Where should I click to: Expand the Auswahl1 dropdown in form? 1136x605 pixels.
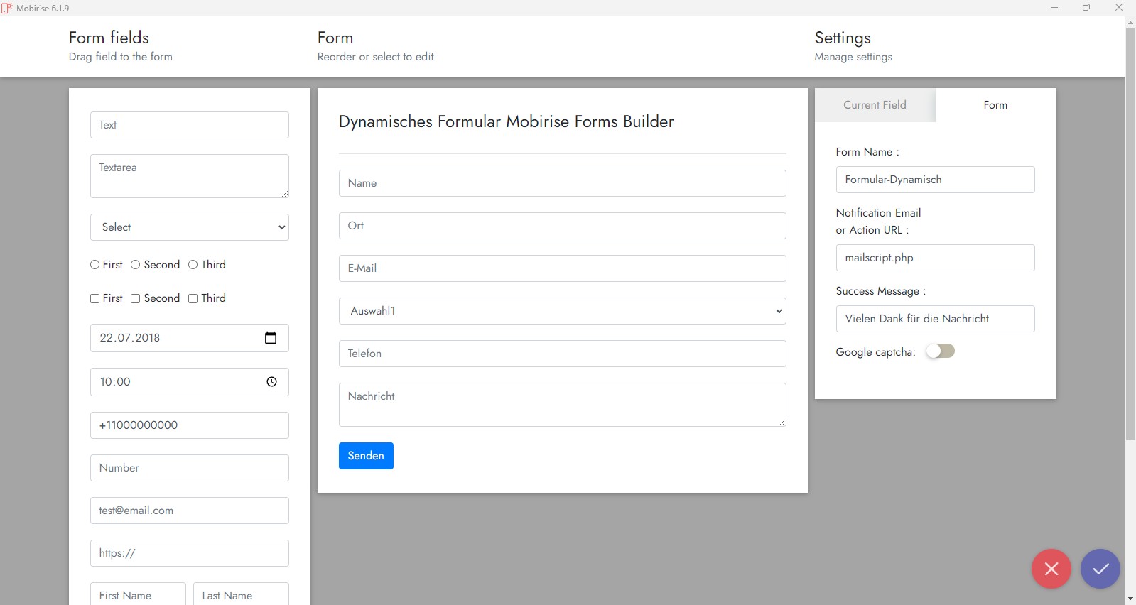click(562, 311)
